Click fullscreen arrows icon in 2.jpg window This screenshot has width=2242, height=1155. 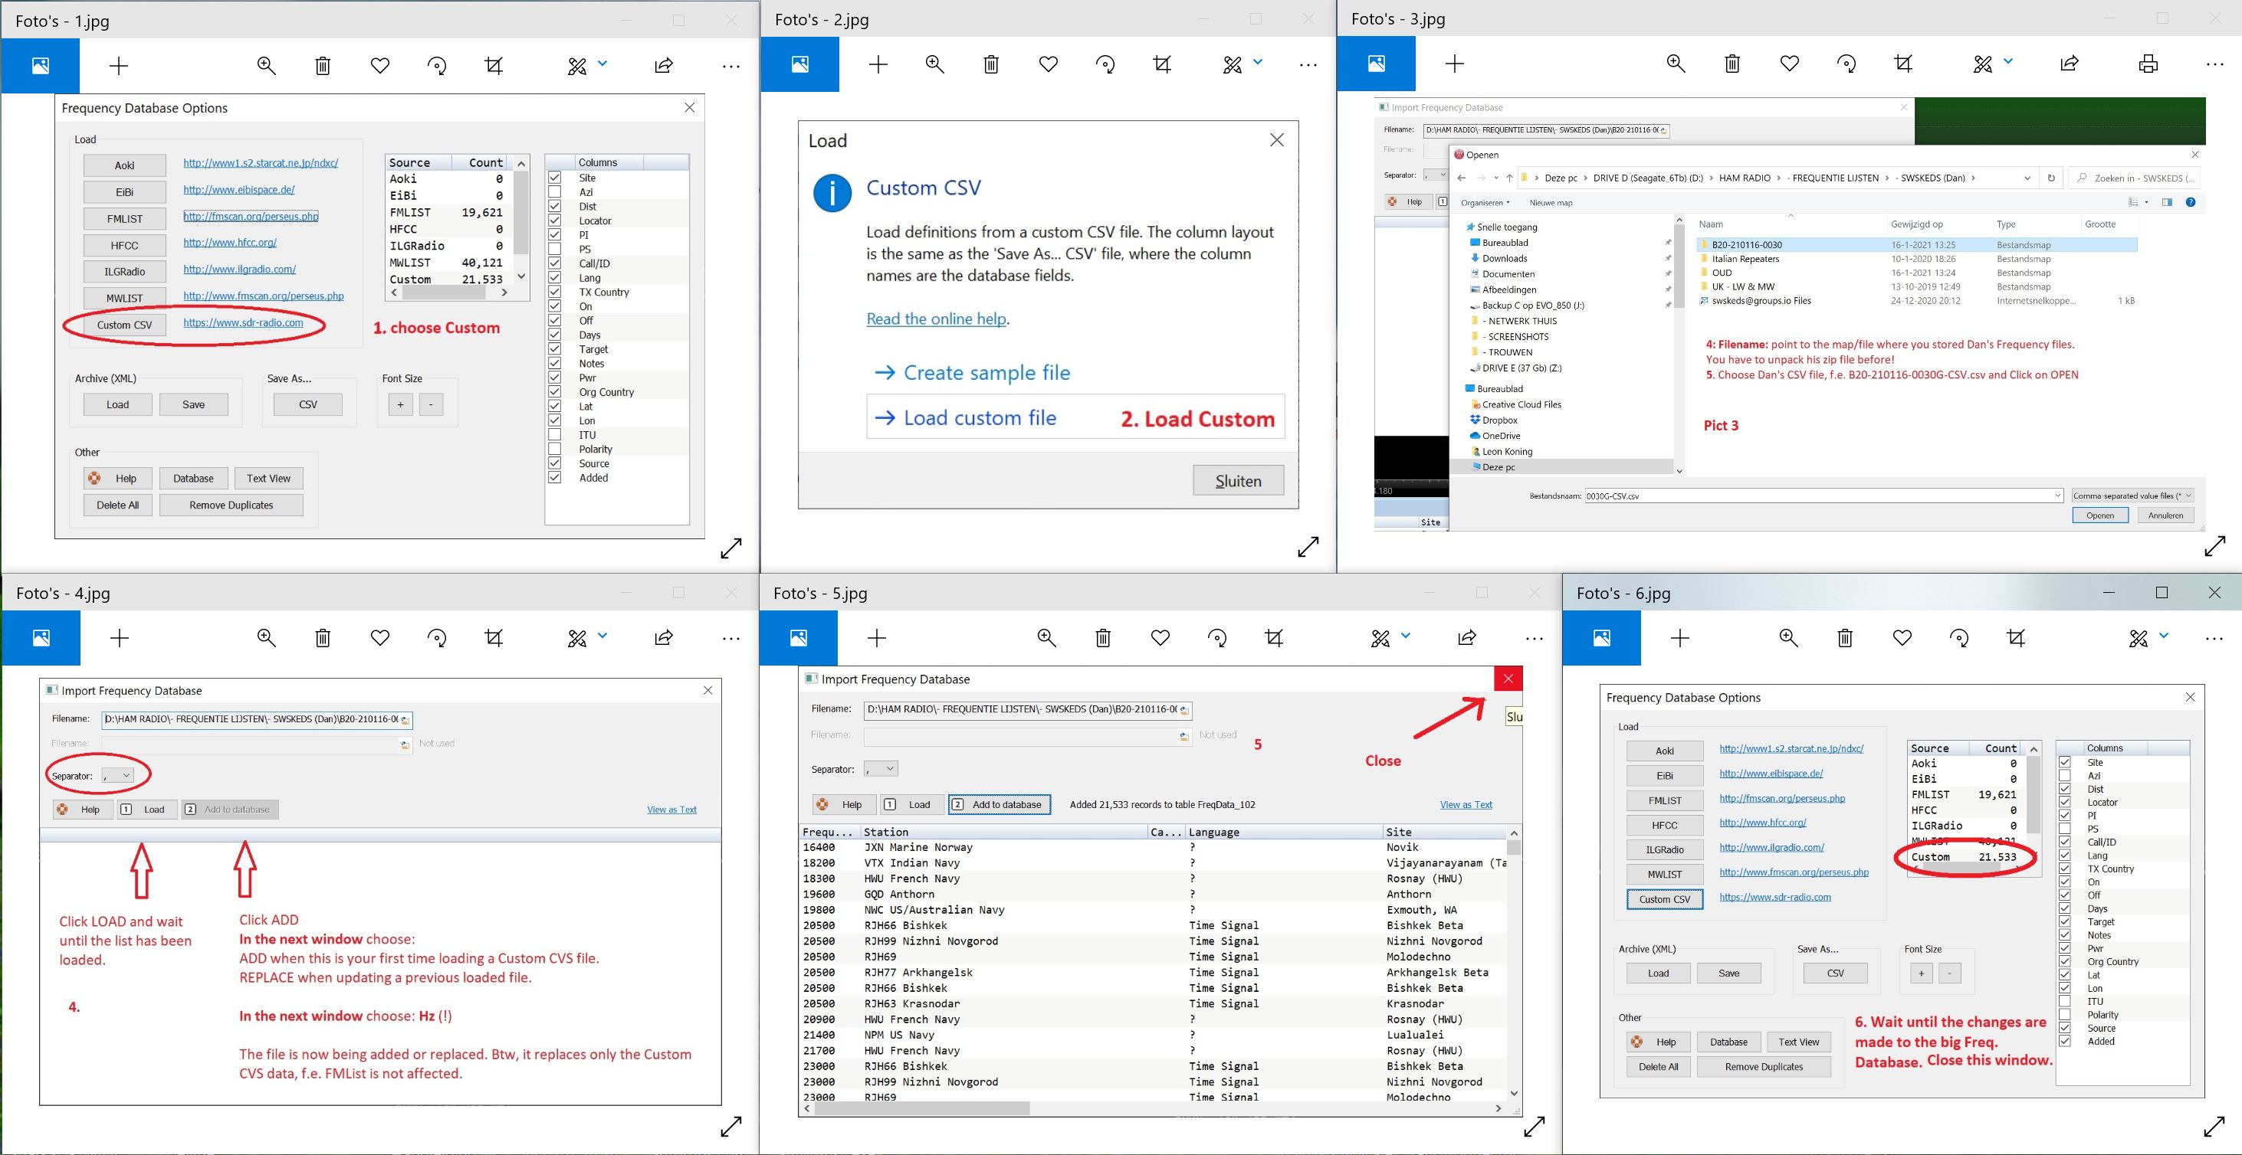click(1308, 547)
